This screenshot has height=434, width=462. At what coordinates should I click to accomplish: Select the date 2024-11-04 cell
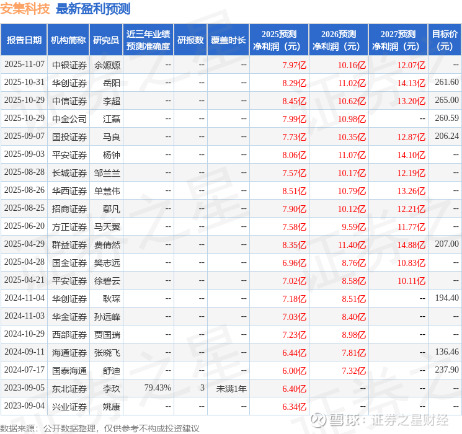click(24, 298)
